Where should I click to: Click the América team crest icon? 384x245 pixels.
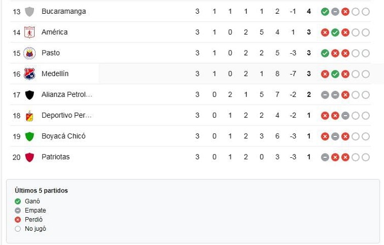pos(30,32)
